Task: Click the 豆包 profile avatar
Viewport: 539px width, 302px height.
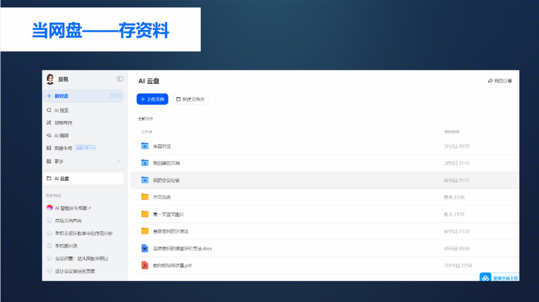Action: click(x=50, y=79)
